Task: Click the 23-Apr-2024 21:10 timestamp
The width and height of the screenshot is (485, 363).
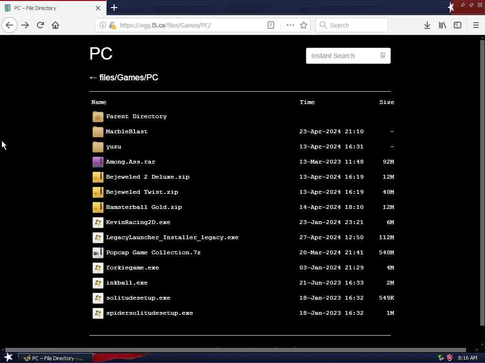Action: [x=331, y=131]
